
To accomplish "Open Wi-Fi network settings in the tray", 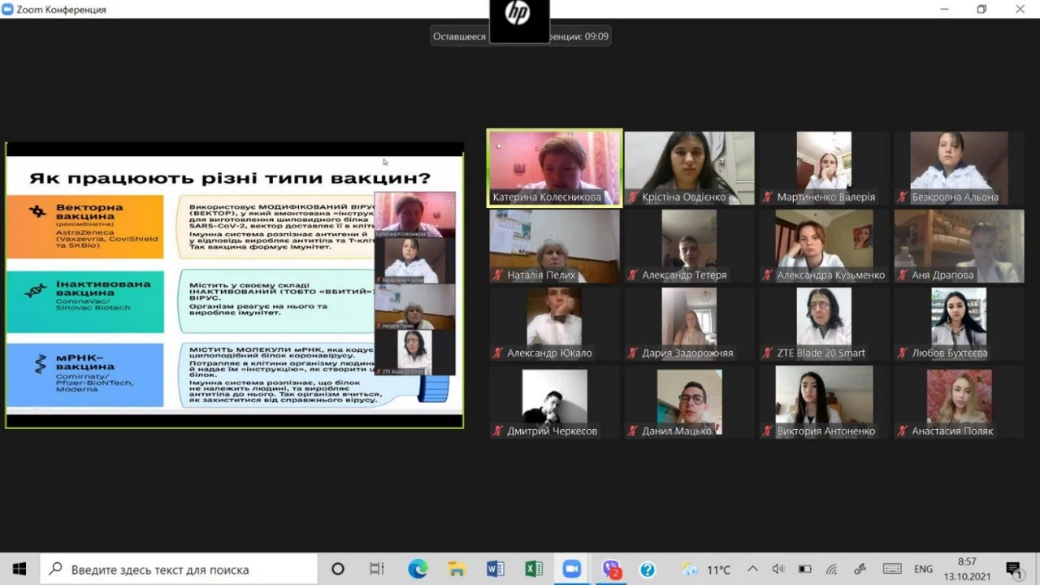I will click(x=831, y=569).
